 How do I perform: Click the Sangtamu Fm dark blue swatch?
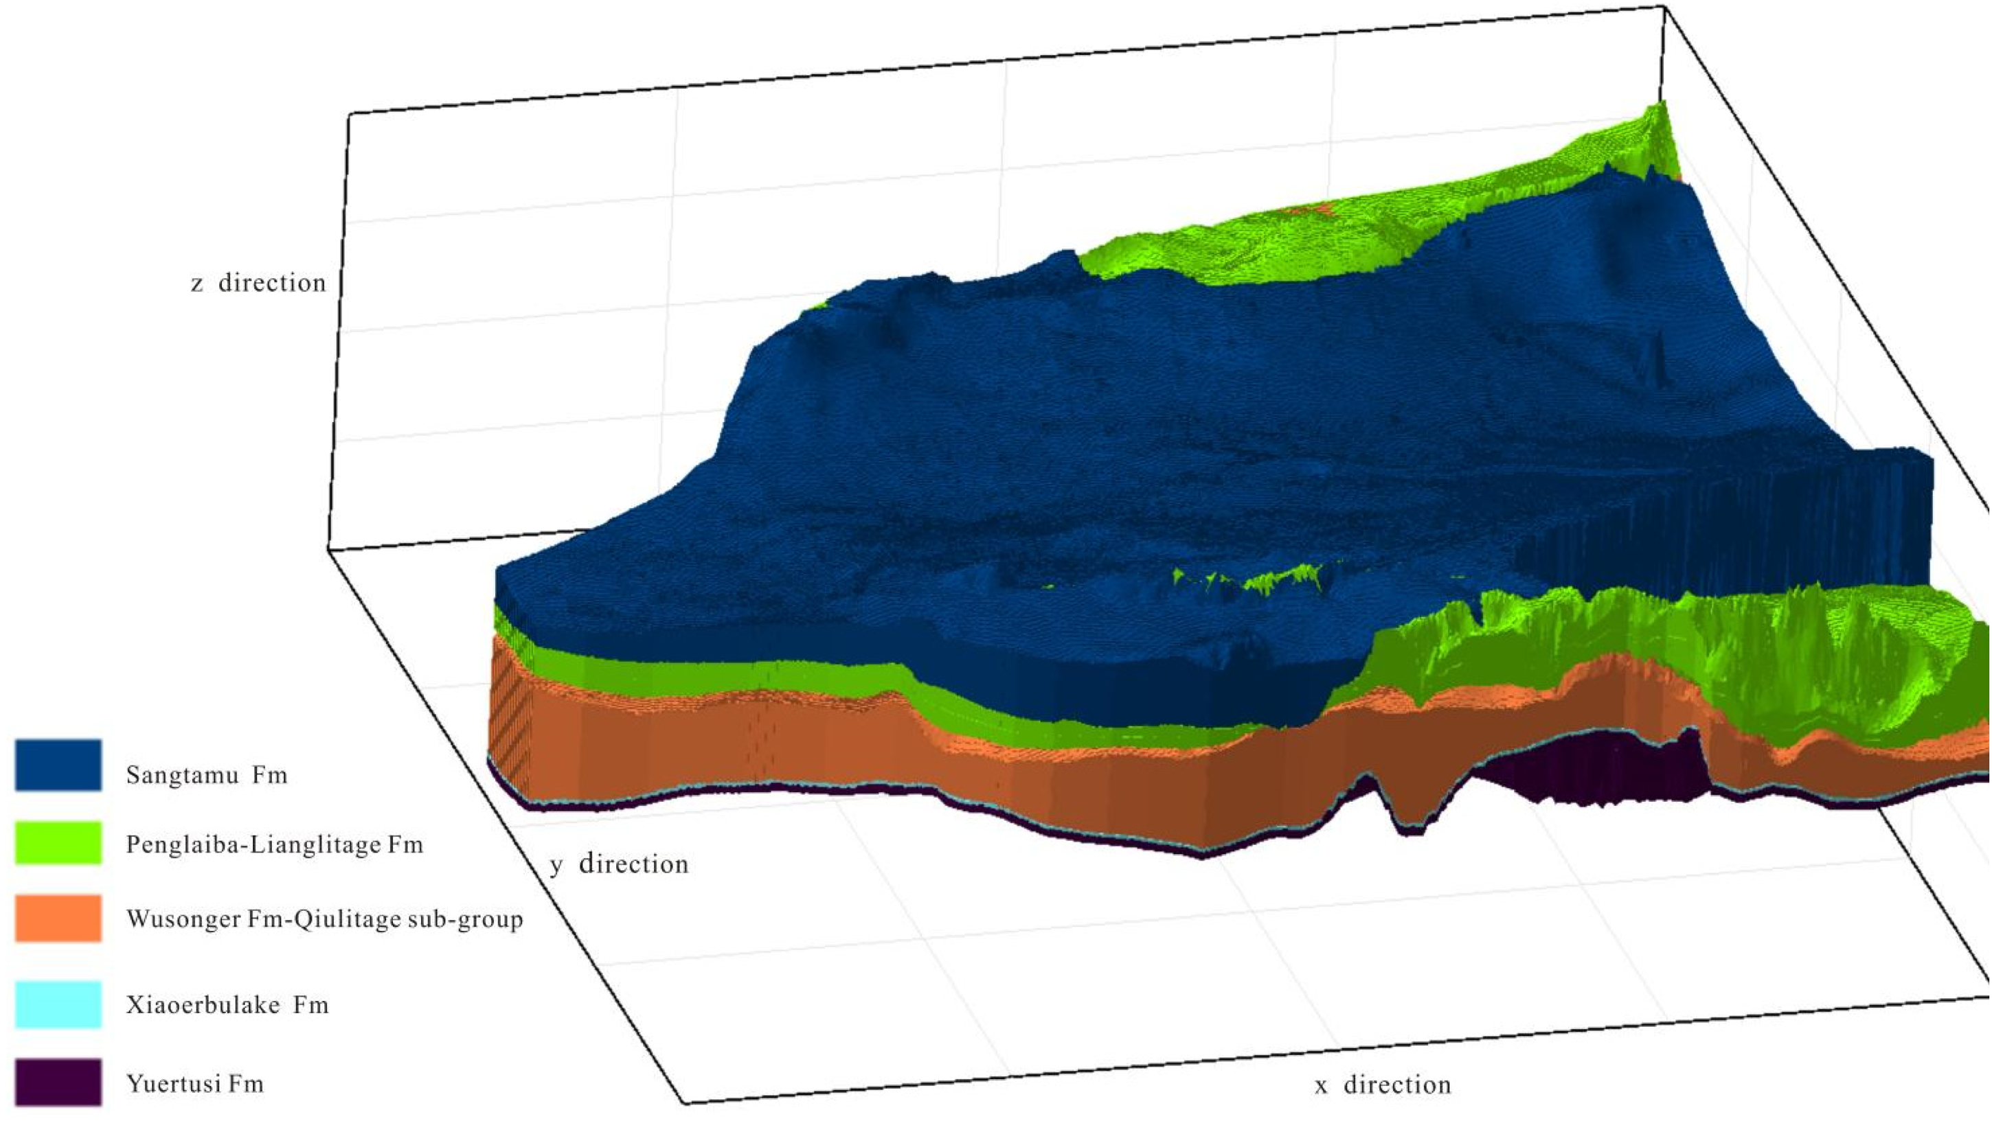coord(58,765)
